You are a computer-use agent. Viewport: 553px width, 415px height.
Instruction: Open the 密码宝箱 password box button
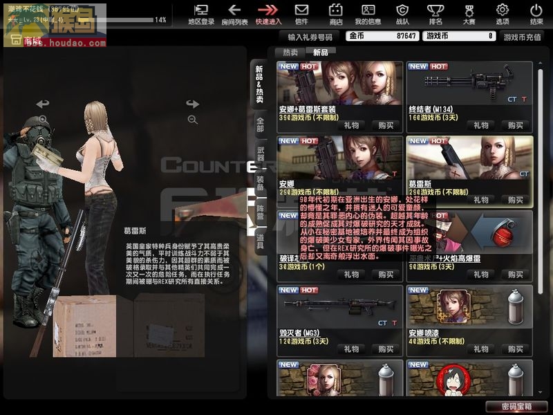[x=516, y=406]
